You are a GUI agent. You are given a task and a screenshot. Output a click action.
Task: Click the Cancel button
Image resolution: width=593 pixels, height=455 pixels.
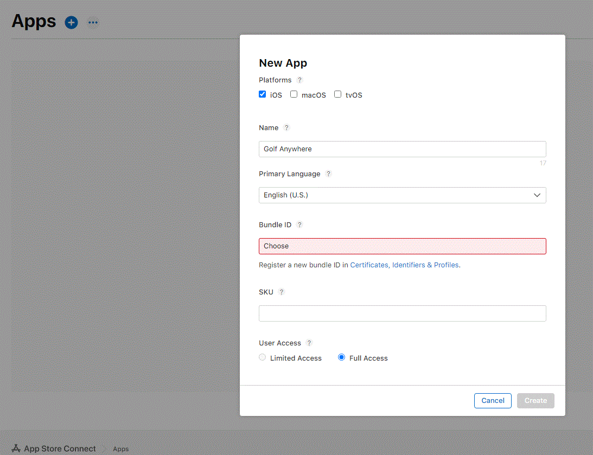click(x=493, y=401)
